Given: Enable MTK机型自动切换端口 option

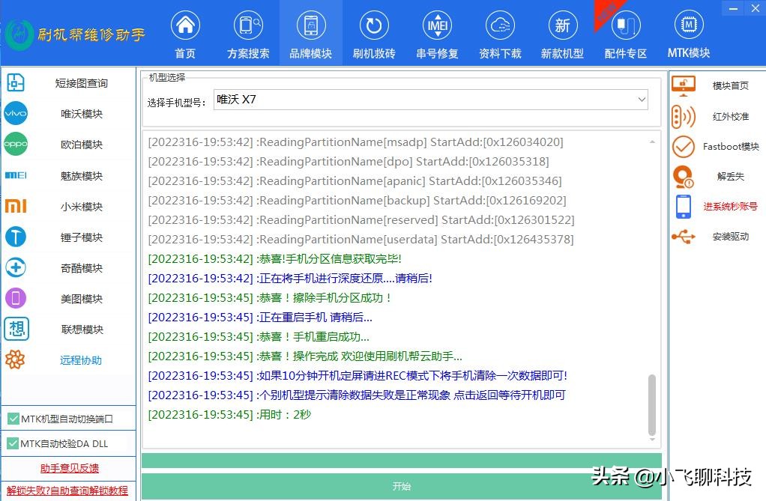Looking at the screenshot, I should (13, 419).
